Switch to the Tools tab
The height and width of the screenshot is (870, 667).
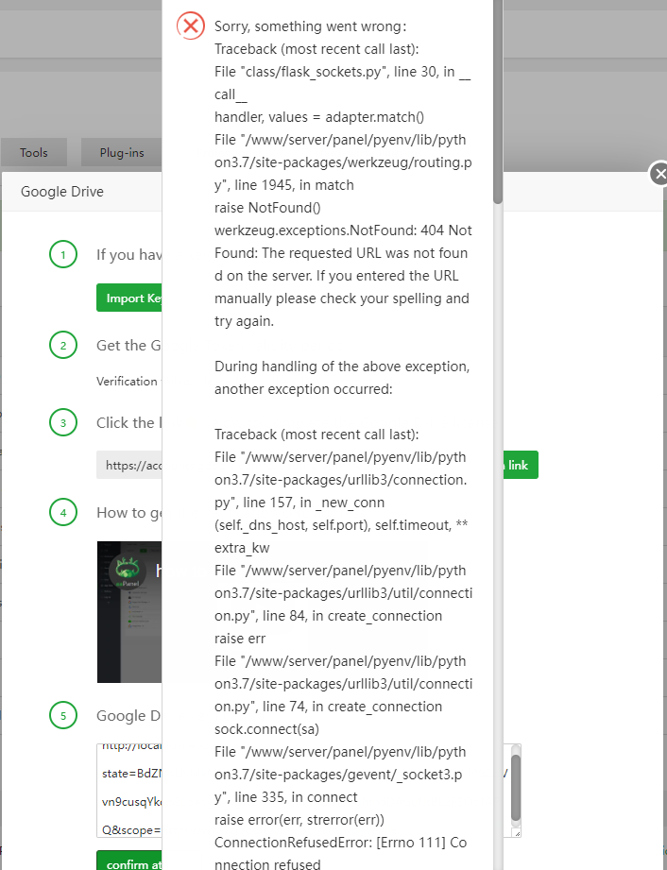(34, 152)
